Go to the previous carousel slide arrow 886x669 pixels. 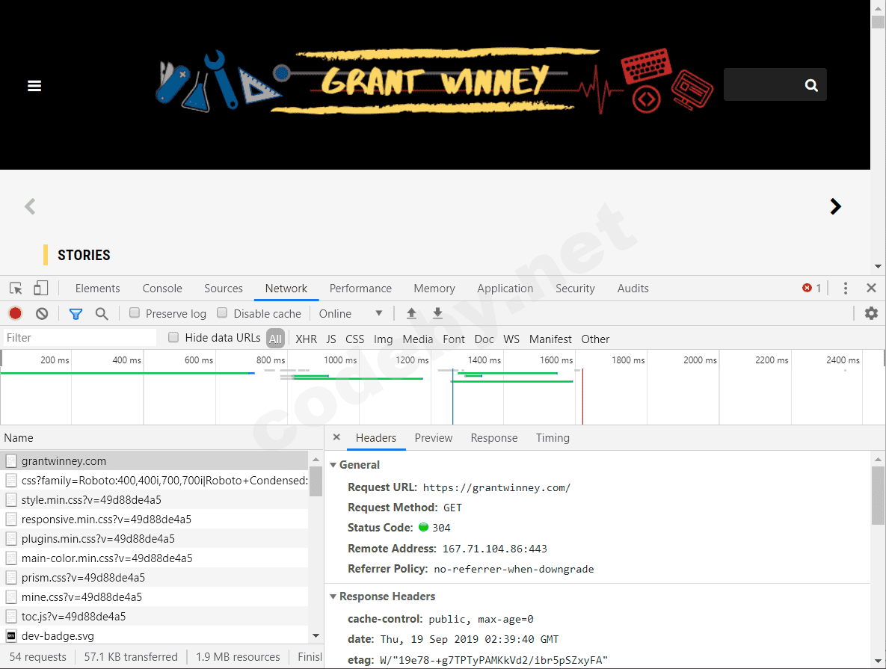[30, 206]
